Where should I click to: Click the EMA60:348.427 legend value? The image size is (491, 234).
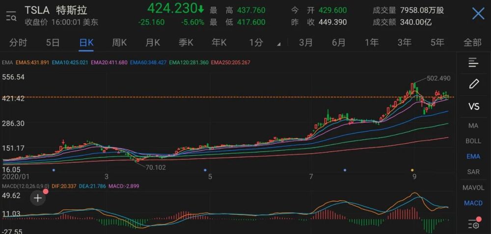[x=148, y=63]
